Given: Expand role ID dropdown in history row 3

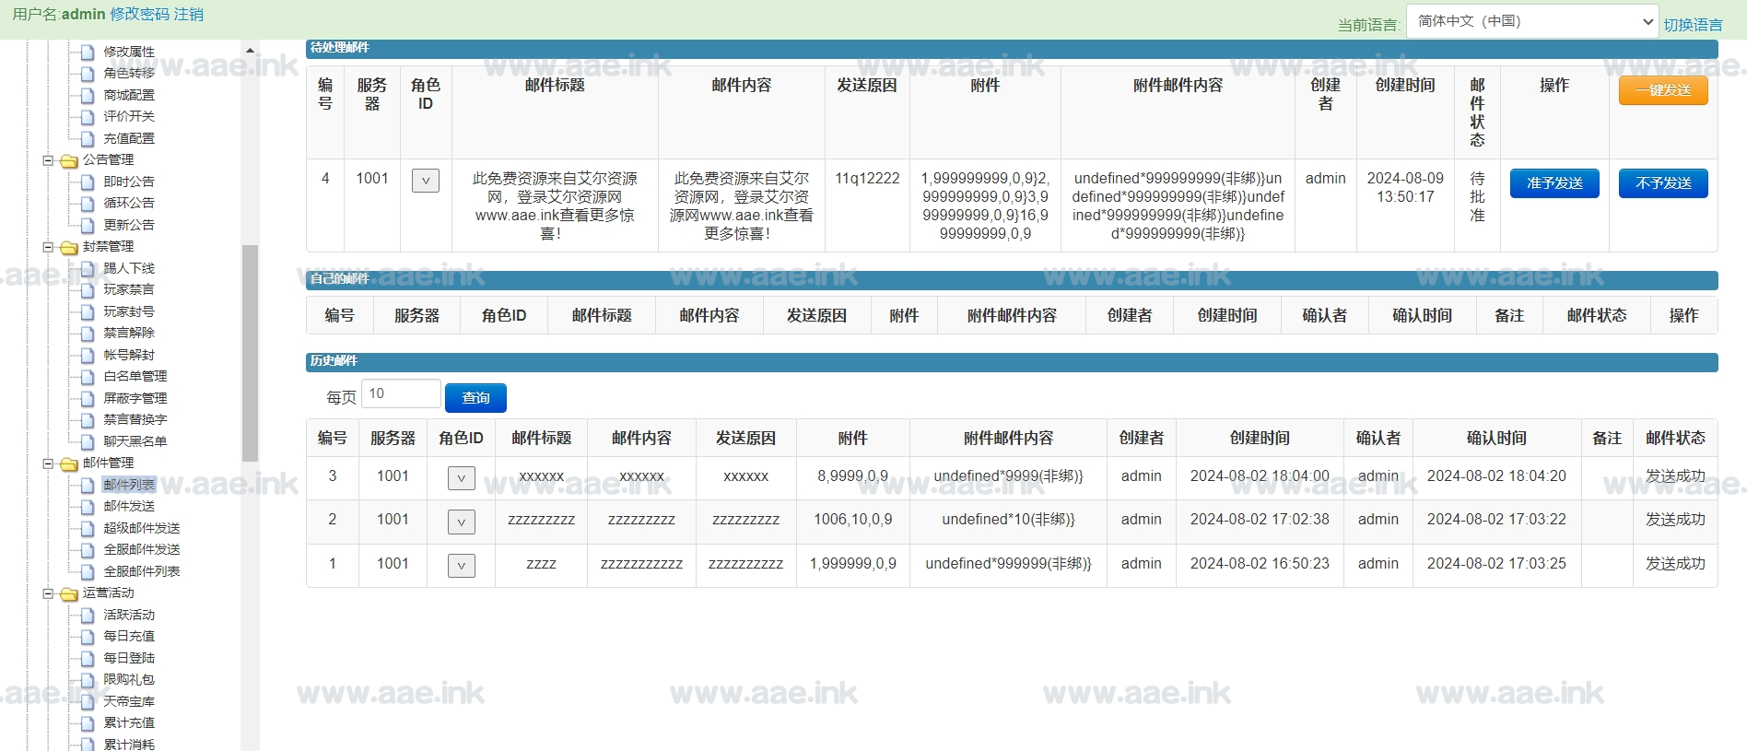Looking at the screenshot, I should (x=461, y=478).
